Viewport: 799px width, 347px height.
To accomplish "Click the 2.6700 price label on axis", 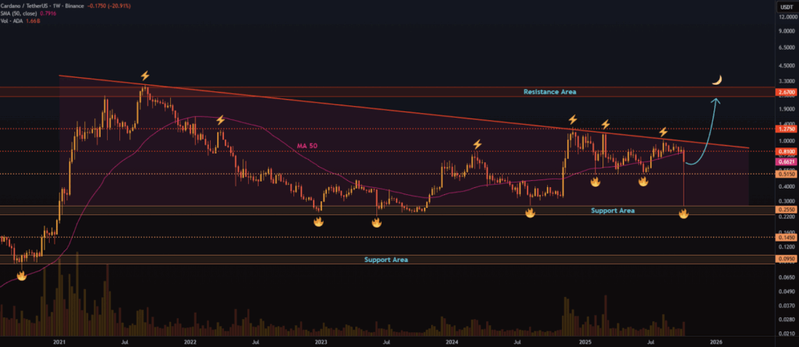I will (785, 93).
